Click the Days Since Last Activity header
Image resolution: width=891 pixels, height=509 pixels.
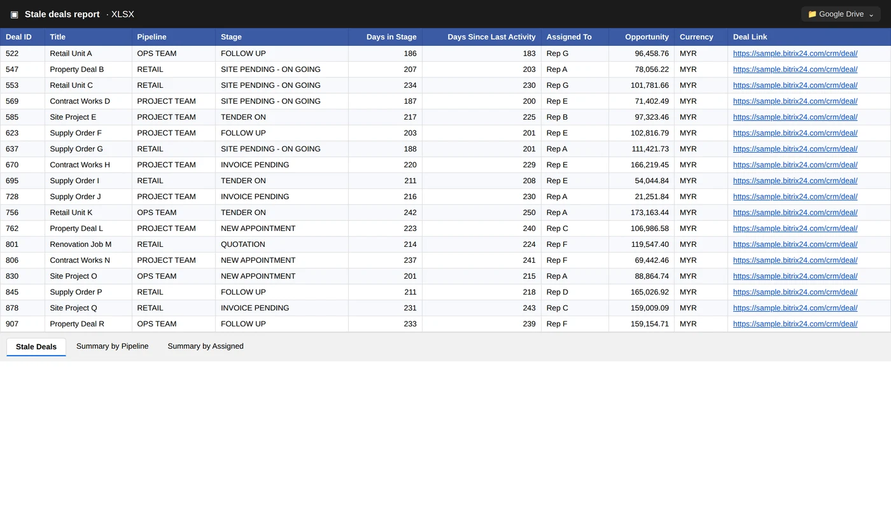coord(482,37)
